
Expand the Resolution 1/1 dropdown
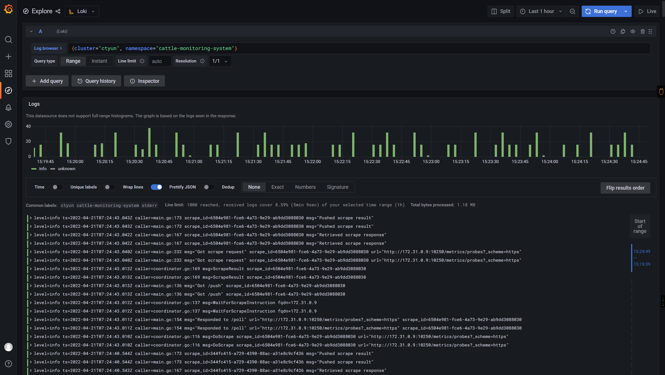click(x=219, y=61)
